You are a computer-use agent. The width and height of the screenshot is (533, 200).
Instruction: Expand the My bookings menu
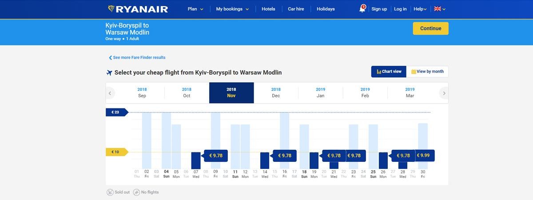point(232,9)
